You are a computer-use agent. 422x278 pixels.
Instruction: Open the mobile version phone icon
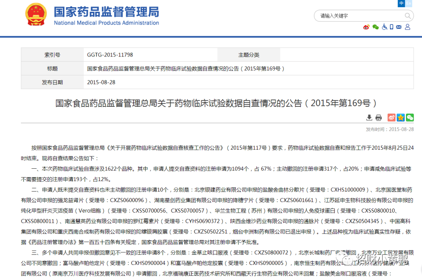pos(392,27)
